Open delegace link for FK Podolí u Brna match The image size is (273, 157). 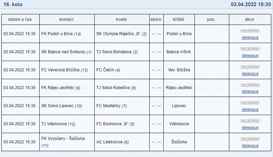[x=250, y=38]
